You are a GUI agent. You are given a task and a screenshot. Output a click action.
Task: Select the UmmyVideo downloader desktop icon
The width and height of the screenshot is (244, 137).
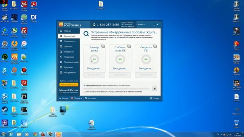pos(34,5)
